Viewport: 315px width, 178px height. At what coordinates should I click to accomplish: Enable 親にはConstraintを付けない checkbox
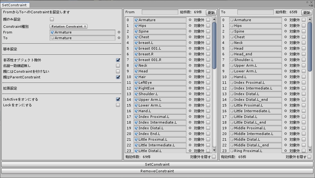tap(118, 71)
